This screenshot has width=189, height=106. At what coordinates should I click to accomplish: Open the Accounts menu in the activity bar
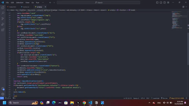pos(3,89)
